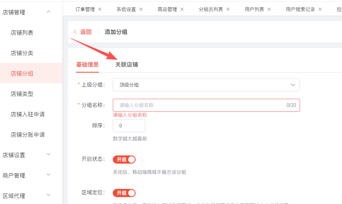The width and height of the screenshot is (342, 204).
Task: Click the 分组名称 input field
Action: point(199,105)
